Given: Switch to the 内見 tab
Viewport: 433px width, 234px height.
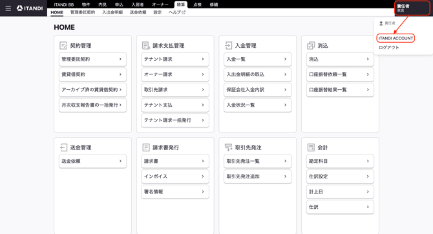Looking at the screenshot, I should 103,5.
